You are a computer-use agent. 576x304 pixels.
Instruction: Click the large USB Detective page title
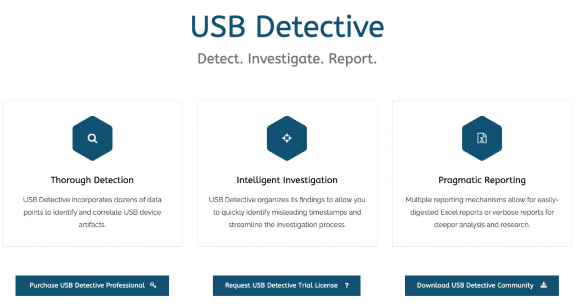click(287, 26)
